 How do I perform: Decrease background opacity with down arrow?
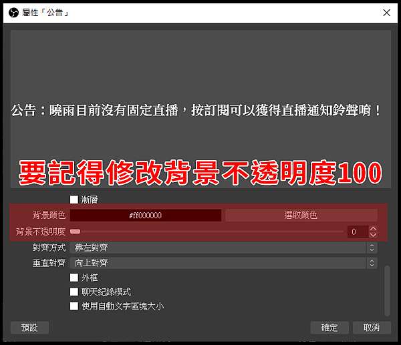click(373, 235)
